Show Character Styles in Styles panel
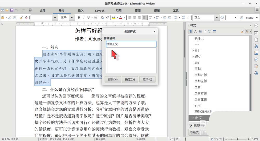 pyautogui.click(x=196, y=31)
